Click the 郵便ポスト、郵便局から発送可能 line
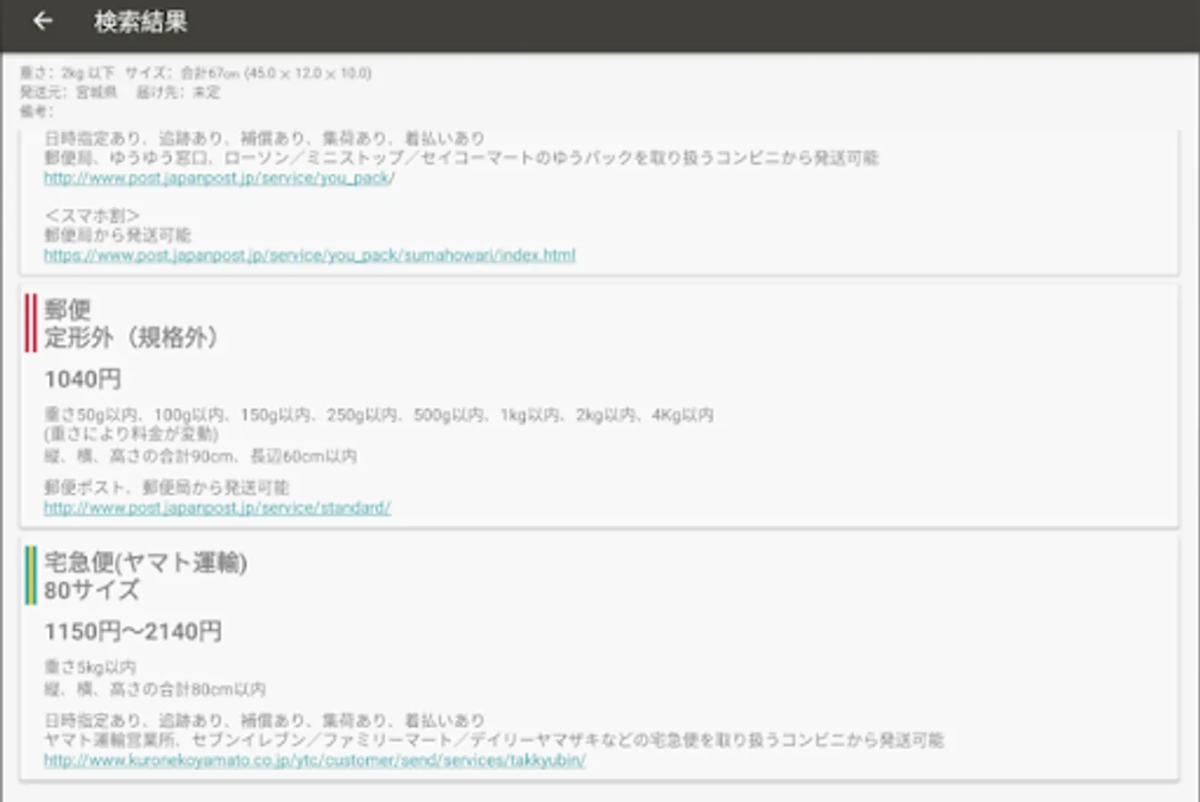 point(167,487)
